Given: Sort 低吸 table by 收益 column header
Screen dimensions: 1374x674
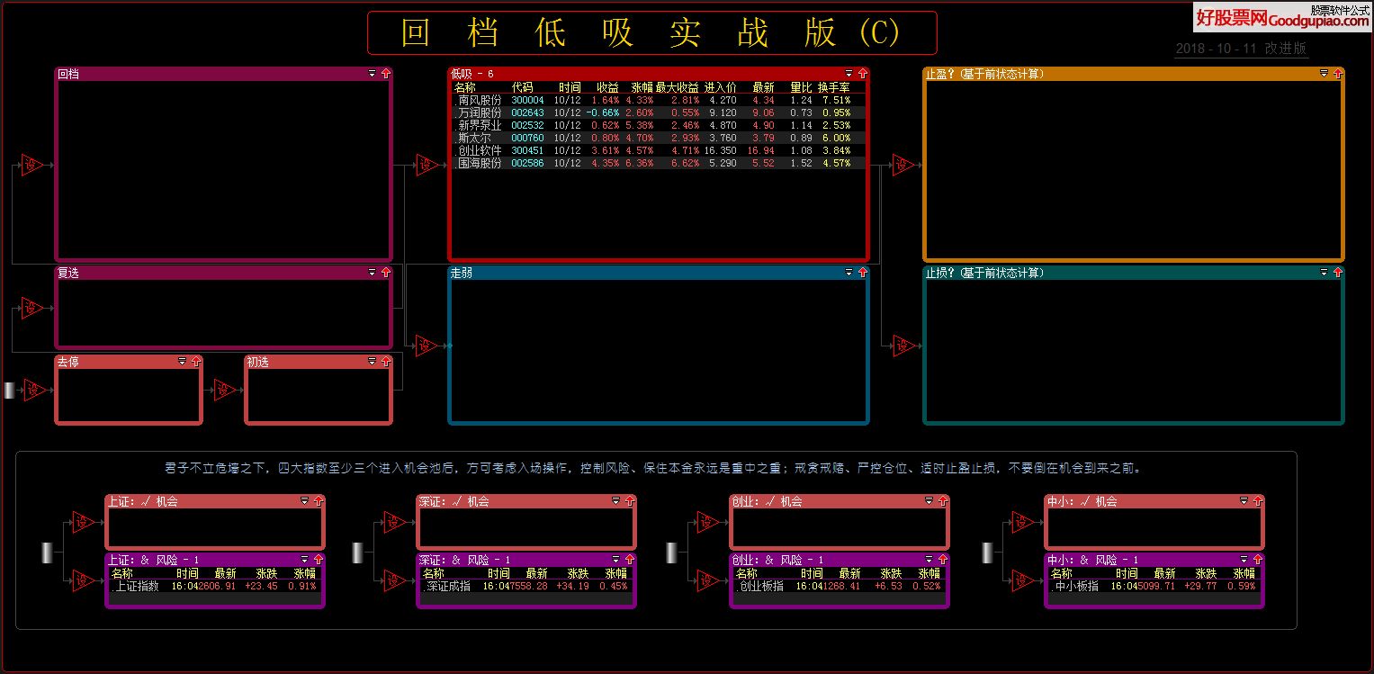Looking at the screenshot, I should point(607,87).
